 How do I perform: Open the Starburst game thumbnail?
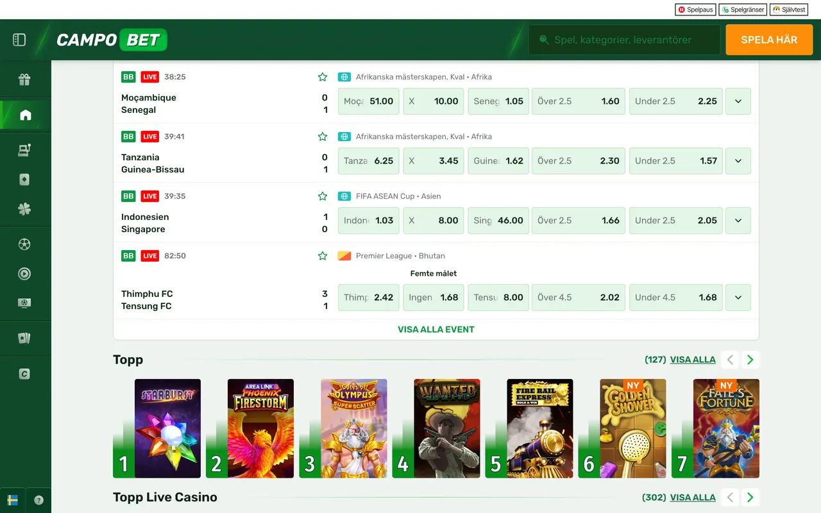(167, 428)
